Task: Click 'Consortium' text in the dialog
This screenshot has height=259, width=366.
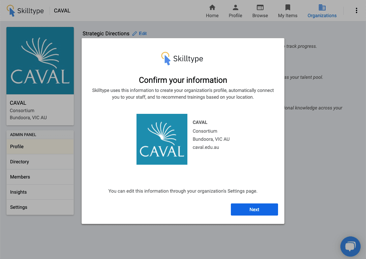Action: click(205, 131)
